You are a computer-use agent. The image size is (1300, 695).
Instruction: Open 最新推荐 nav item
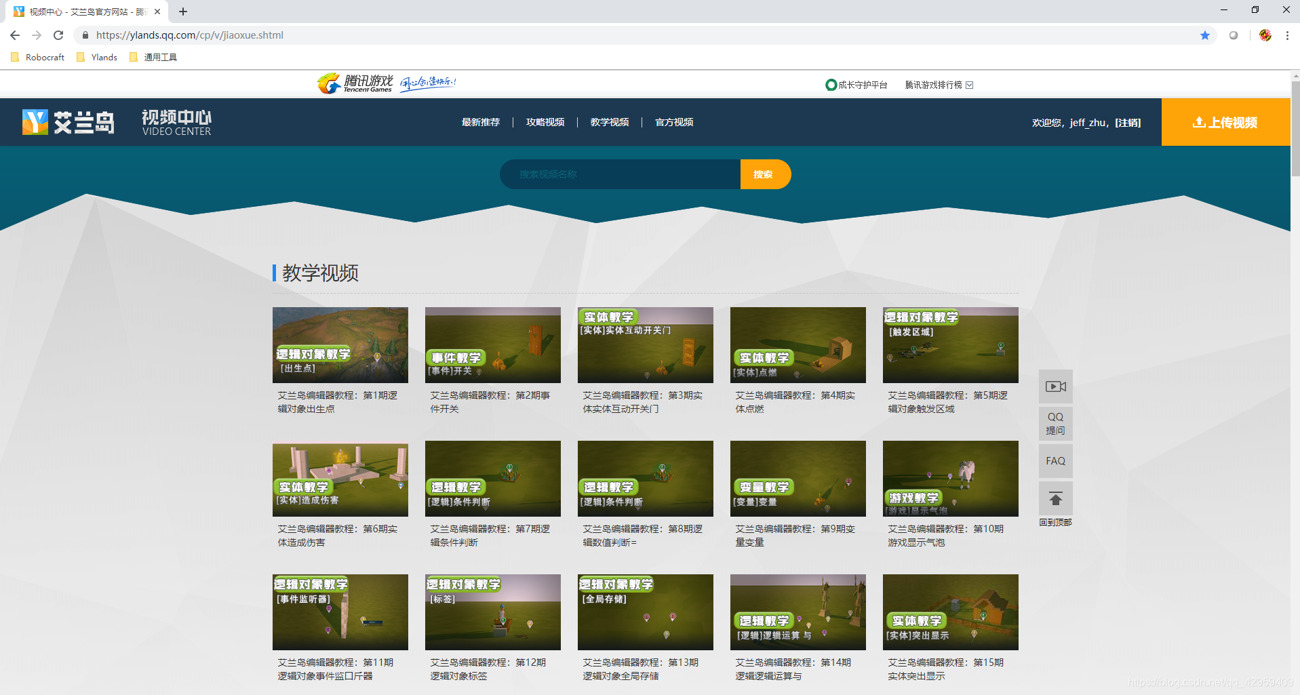(480, 122)
